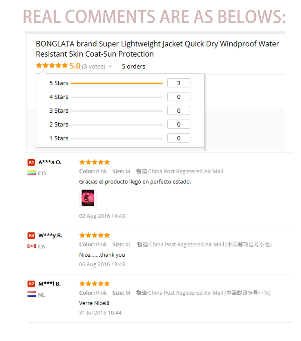Click the 1 Stars count box

click(x=179, y=138)
